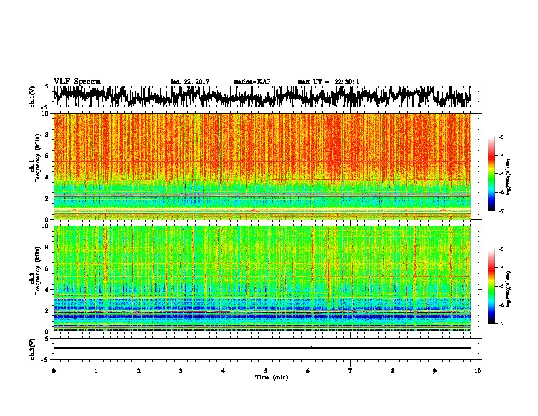Click inside the ch.2 green spectrogram panel
The width and height of the screenshot is (538, 416).
point(262,279)
